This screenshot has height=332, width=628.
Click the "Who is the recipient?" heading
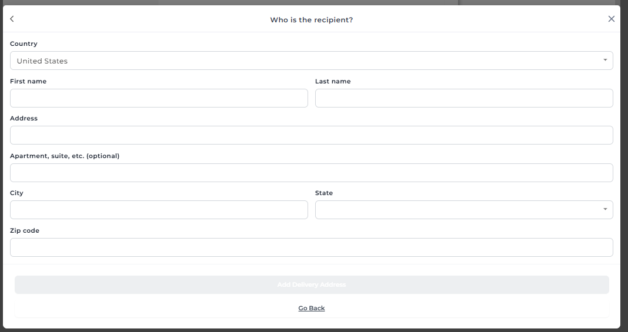pyautogui.click(x=311, y=20)
